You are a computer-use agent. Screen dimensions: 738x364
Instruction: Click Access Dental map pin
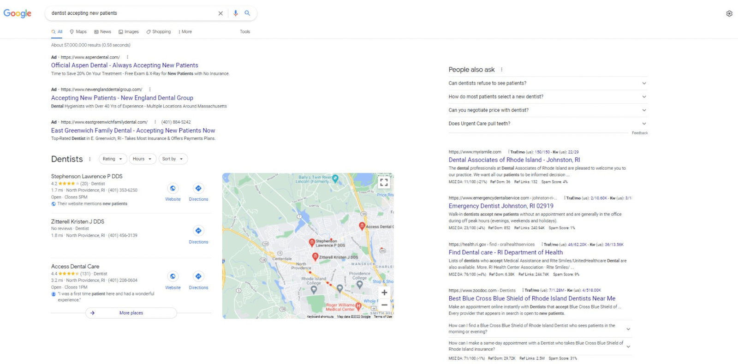click(362, 226)
